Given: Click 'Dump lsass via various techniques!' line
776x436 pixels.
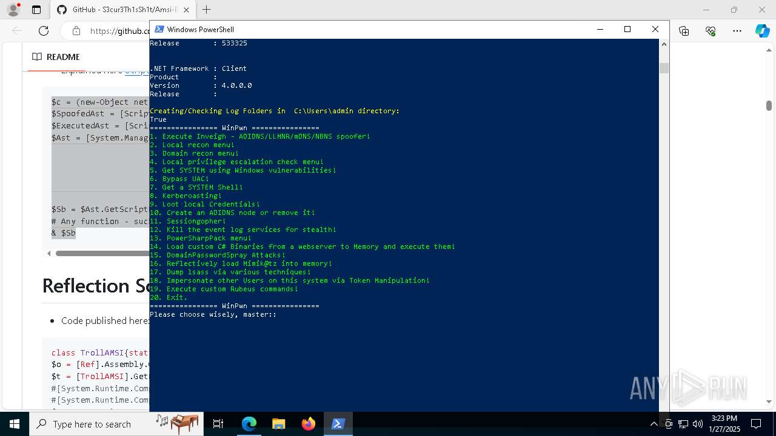Looking at the screenshot, I should click(x=230, y=272).
